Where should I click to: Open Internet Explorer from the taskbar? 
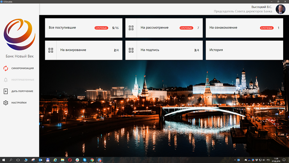(x=55, y=160)
